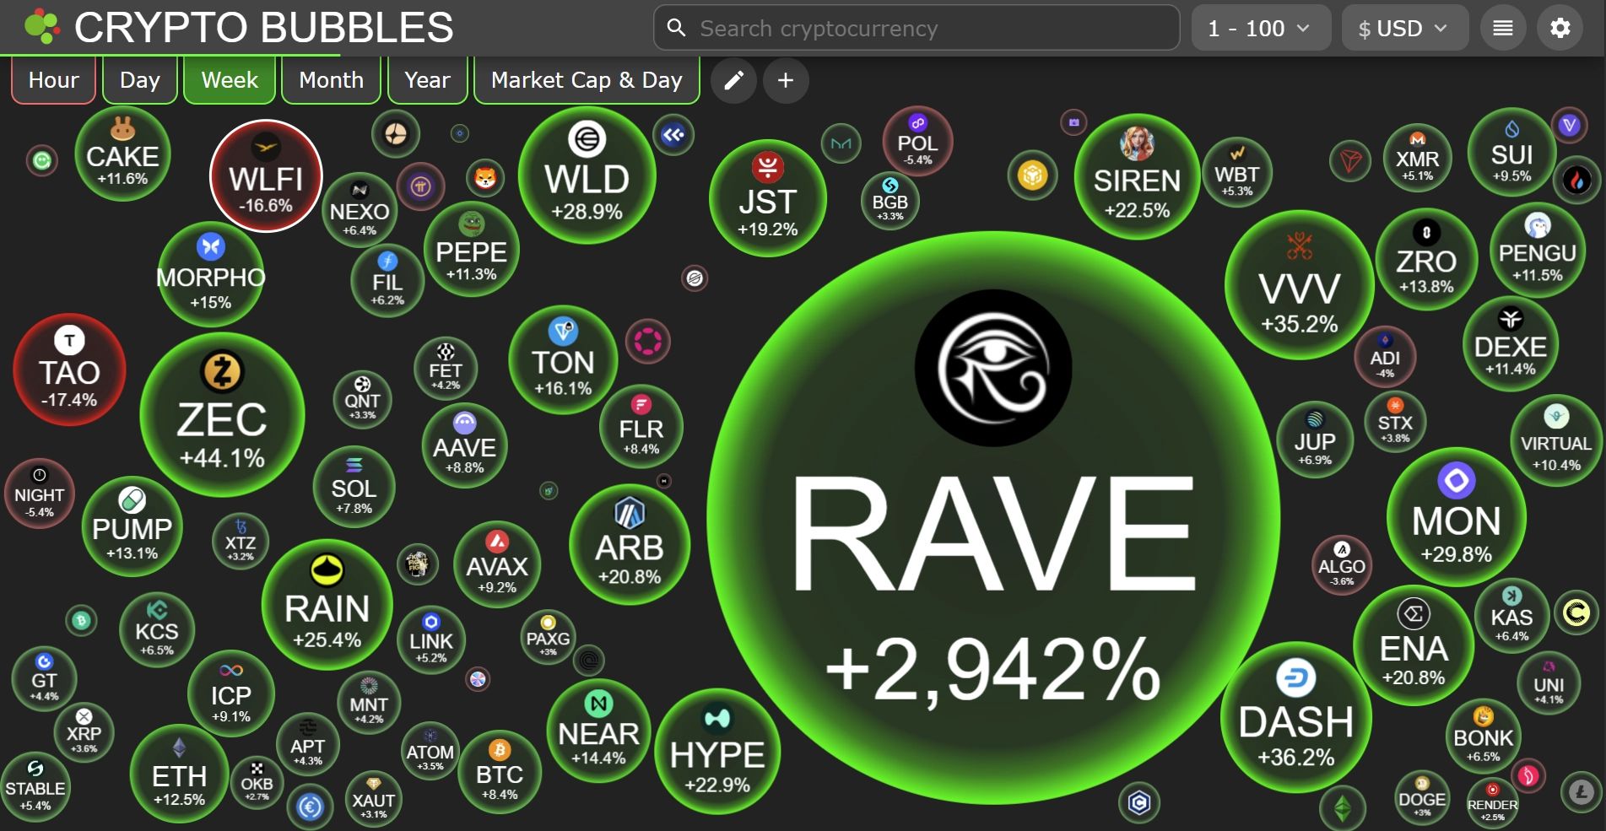Click the Shiba Inu dog icon bubble
This screenshot has width=1606, height=831.
[485, 178]
